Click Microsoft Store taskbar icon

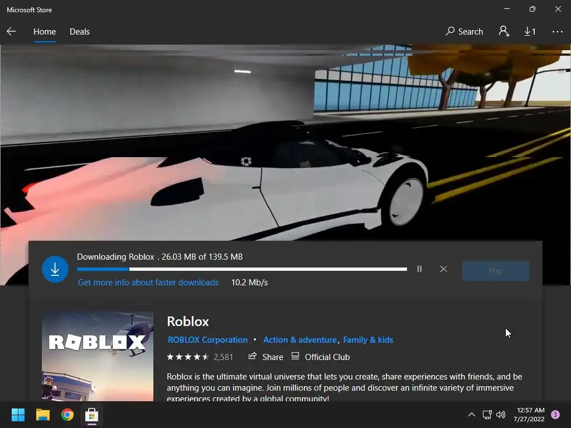pos(92,415)
